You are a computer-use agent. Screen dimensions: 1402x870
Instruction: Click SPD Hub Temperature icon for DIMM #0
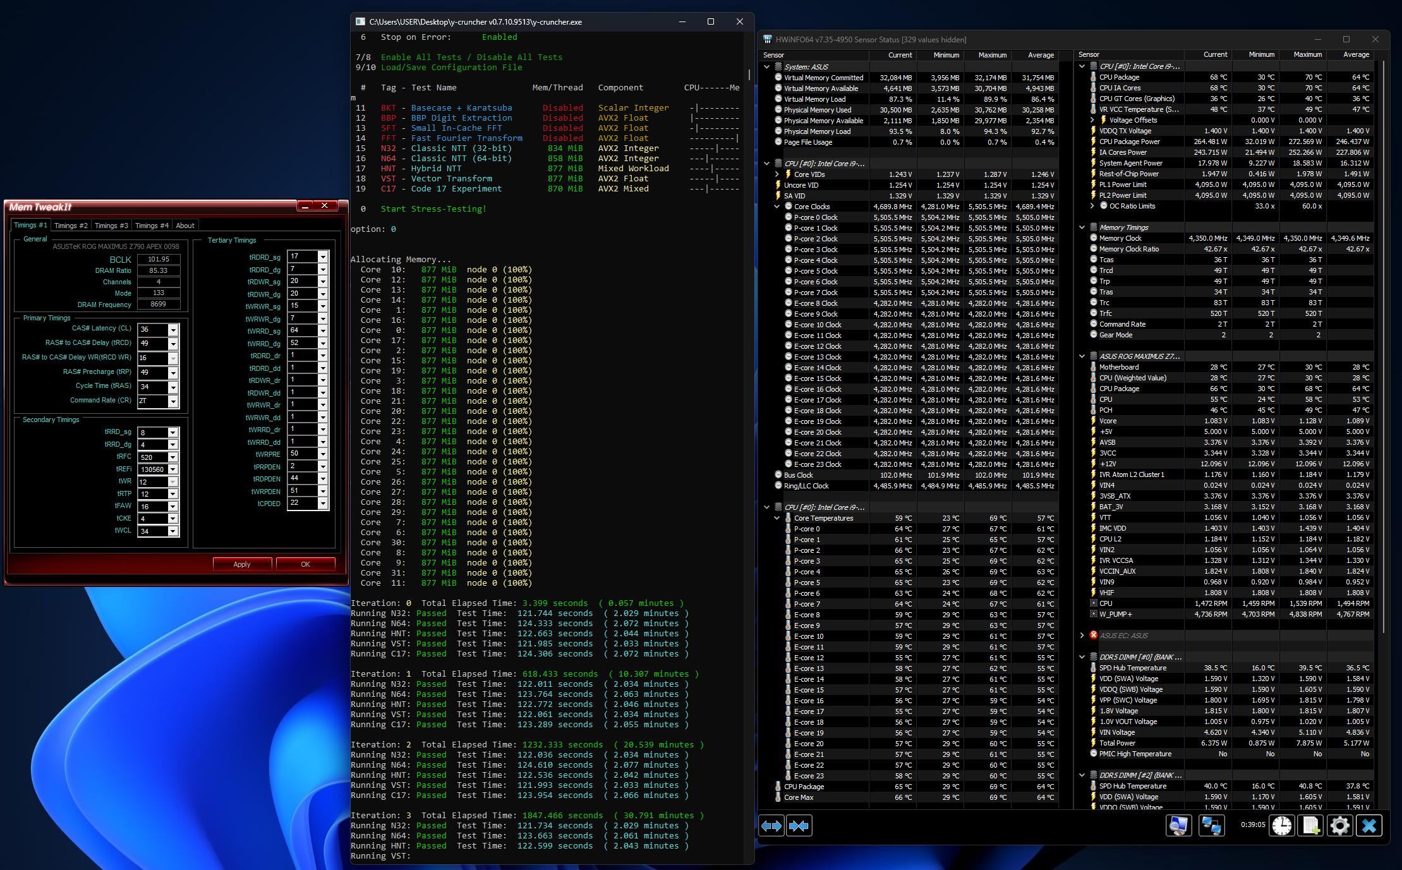coord(1093,668)
